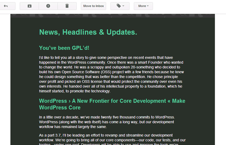Viewport: 226px width, 145px height.
Task: Click the Move to Inbox button
Action: [x=93, y=6]
